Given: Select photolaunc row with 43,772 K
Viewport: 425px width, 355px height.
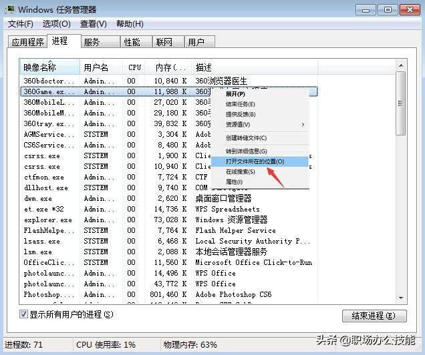Looking at the screenshot, I should tap(169, 284).
